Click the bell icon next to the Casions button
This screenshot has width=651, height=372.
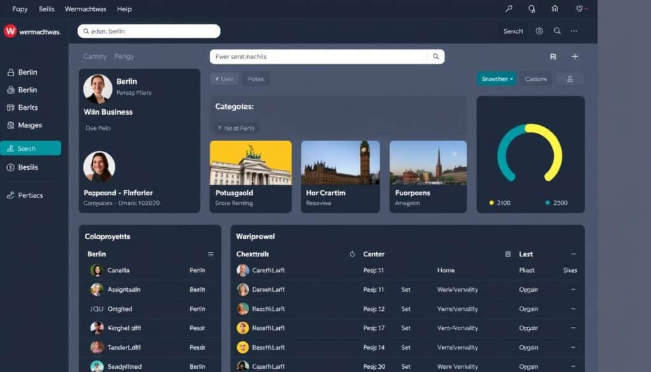coord(570,78)
